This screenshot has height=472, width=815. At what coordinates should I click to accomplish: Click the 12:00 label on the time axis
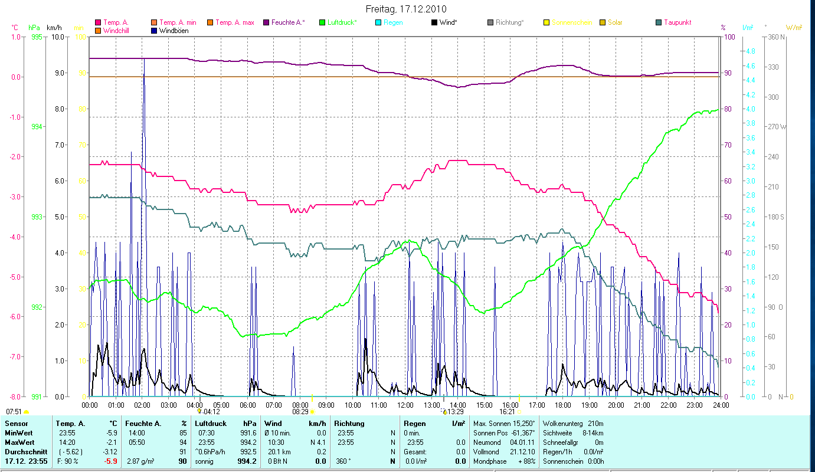tap(405, 405)
